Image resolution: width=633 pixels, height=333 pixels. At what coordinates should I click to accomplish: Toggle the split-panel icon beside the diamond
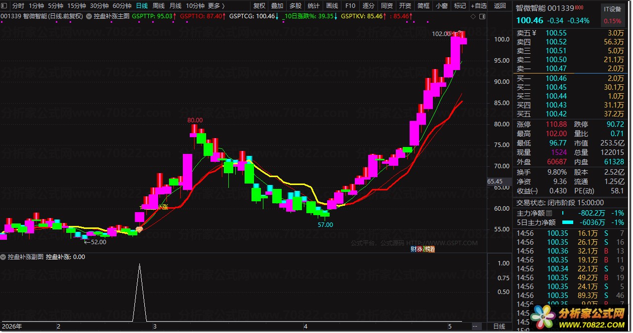(482, 16)
